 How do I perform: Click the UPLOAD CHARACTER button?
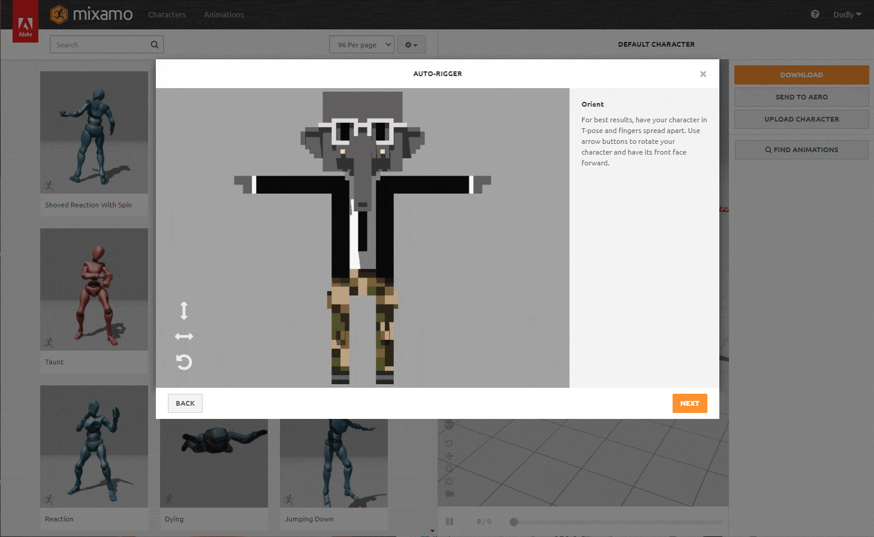(x=801, y=119)
